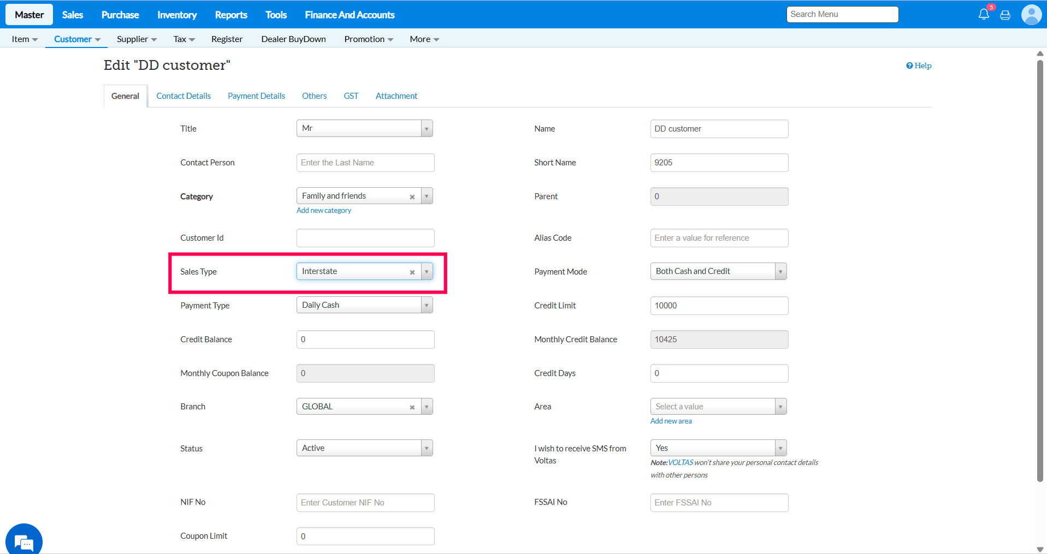Screen dimensions: 1047x554
Task: Open the GST tab
Action: [351, 96]
